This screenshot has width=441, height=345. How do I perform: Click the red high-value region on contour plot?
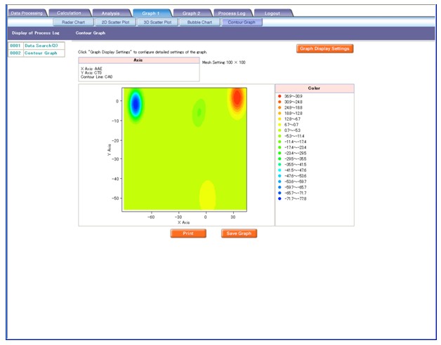click(x=237, y=100)
